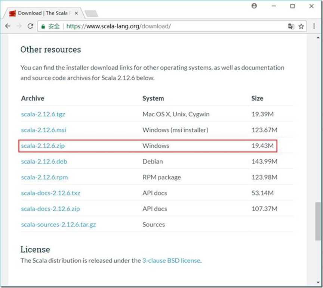
Task: Reload the page with refresh icon
Action: coord(30,26)
